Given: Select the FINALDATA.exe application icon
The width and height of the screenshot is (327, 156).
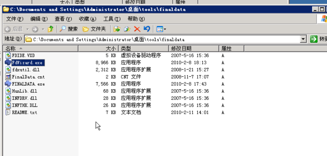Looking at the screenshot, I should tap(8, 84).
